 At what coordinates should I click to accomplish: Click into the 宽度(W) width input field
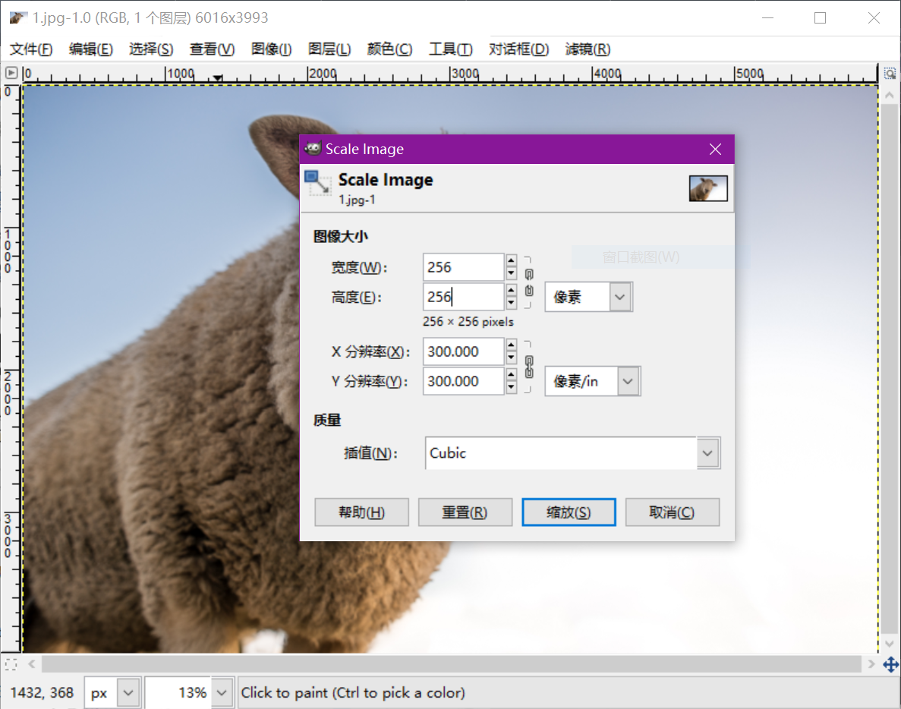(x=463, y=267)
